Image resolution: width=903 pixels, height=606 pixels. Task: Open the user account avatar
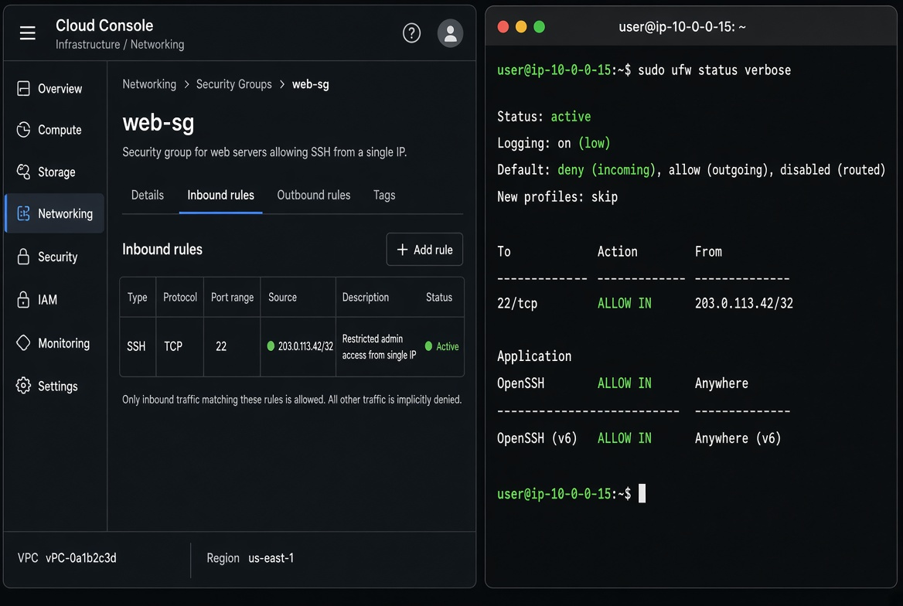(451, 33)
